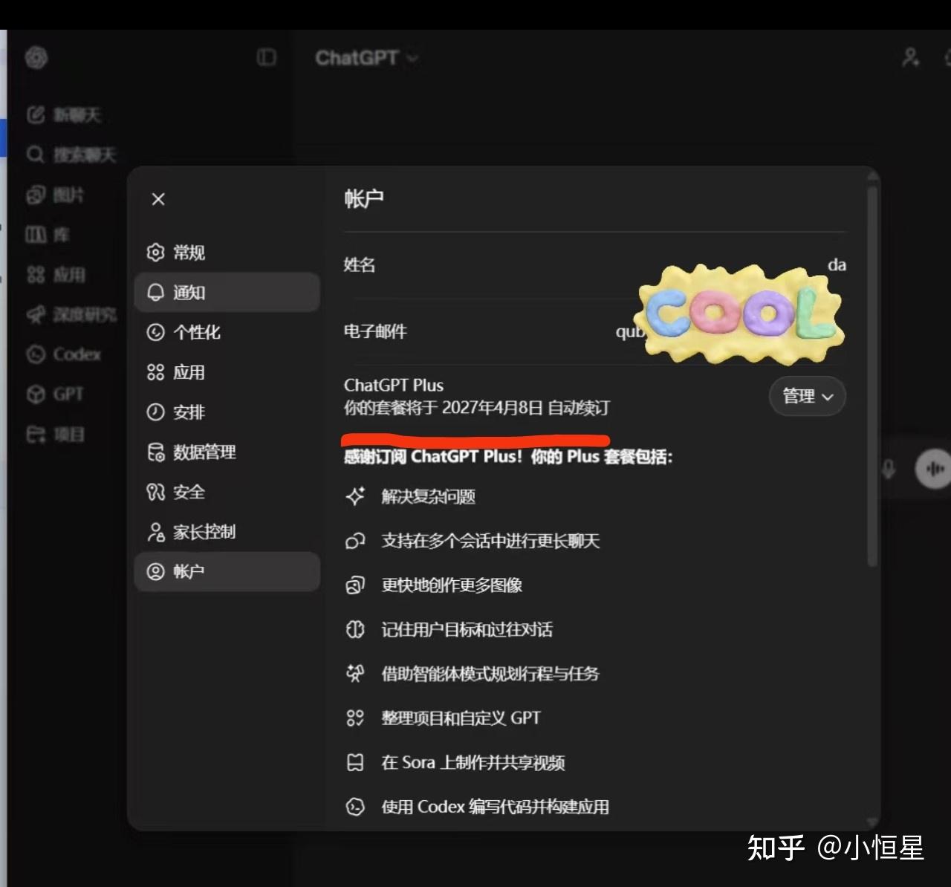Click the microphone dictation icon
951x887 pixels.
(888, 470)
